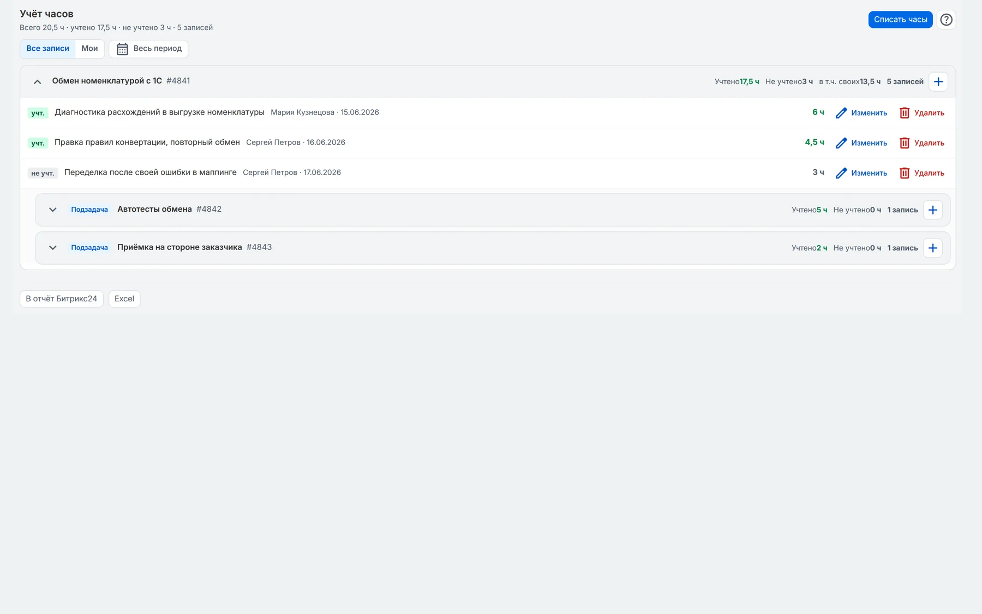Click the text Сергей Петров · 16.06.2026
This screenshot has width=982, height=614.
296,142
